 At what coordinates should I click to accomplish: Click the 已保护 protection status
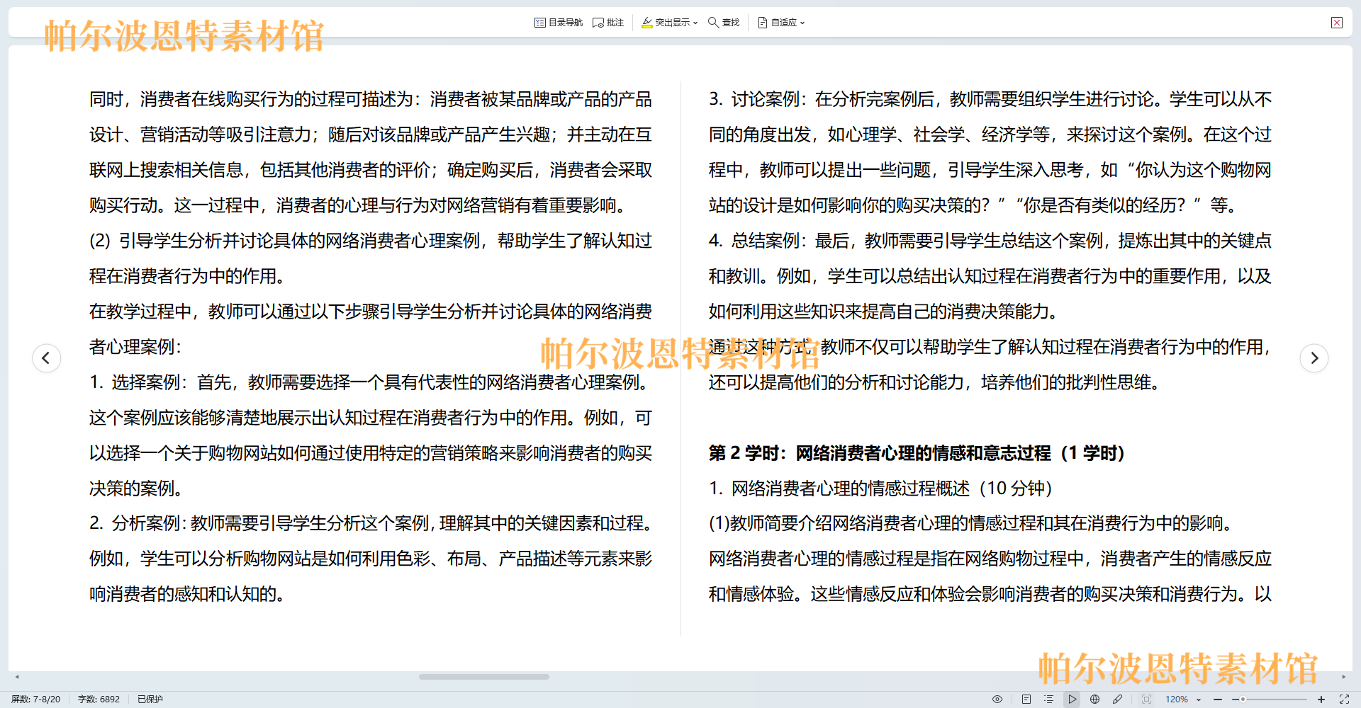pos(150,699)
